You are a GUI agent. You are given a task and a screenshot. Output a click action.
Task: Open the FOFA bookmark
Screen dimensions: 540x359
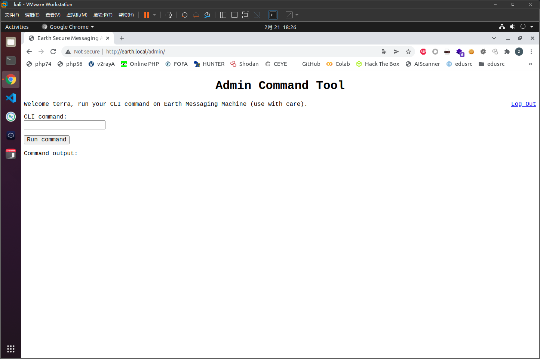point(177,64)
